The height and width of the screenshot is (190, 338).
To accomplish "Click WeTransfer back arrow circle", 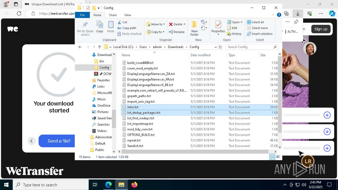I will [31, 141].
